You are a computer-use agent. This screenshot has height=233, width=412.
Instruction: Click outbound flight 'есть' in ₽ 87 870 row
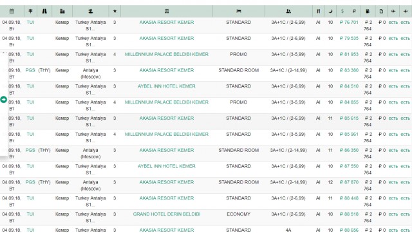[x=393, y=182]
